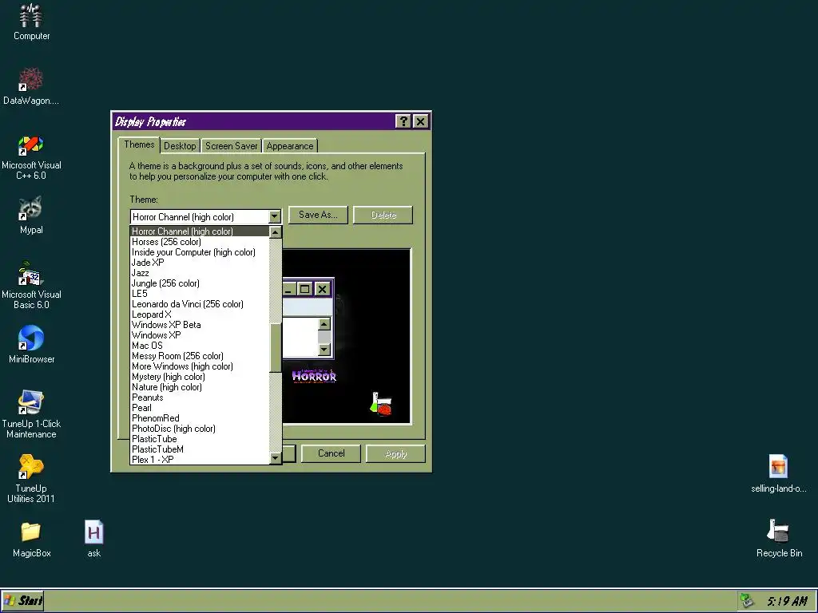Viewport: 818px width, 613px height.
Task: Choose Jade XP theme
Action: [x=199, y=262]
